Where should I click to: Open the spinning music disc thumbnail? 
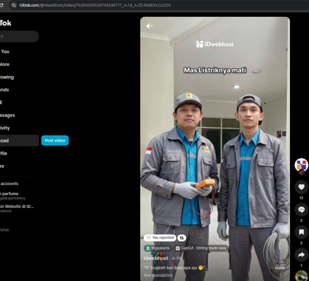pyautogui.click(x=301, y=276)
